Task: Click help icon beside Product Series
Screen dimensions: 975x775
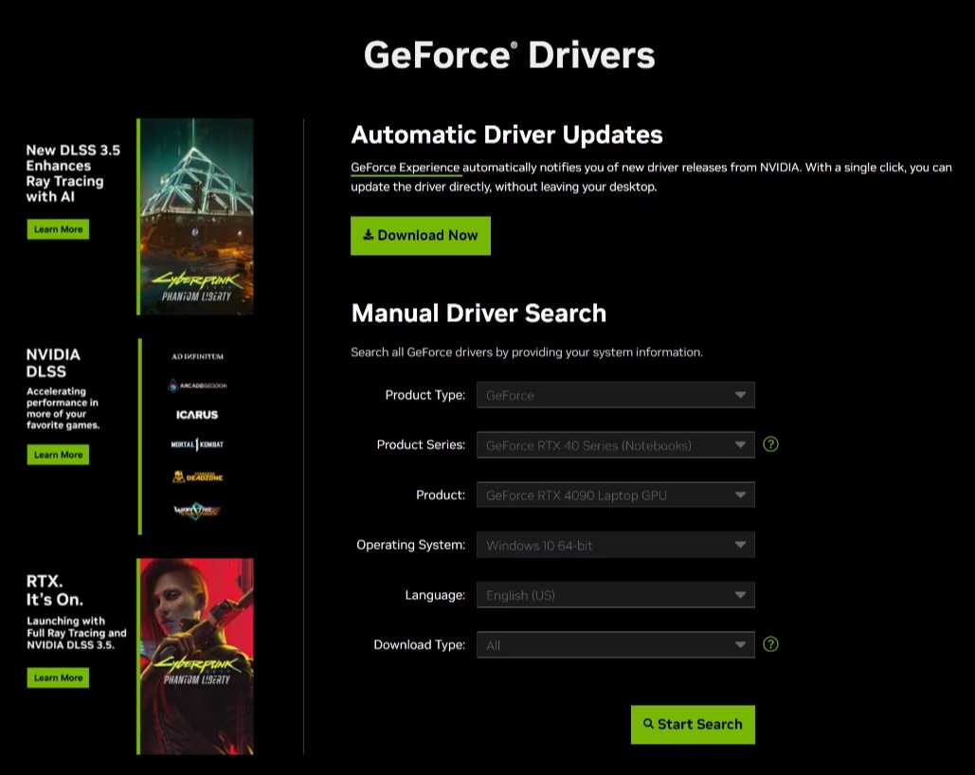Action: [x=770, y=443]
